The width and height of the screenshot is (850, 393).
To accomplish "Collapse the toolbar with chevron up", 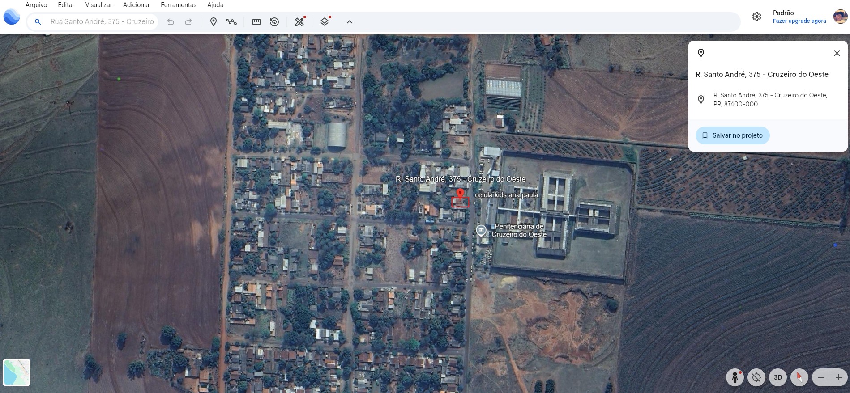I will tap(350, 22).
